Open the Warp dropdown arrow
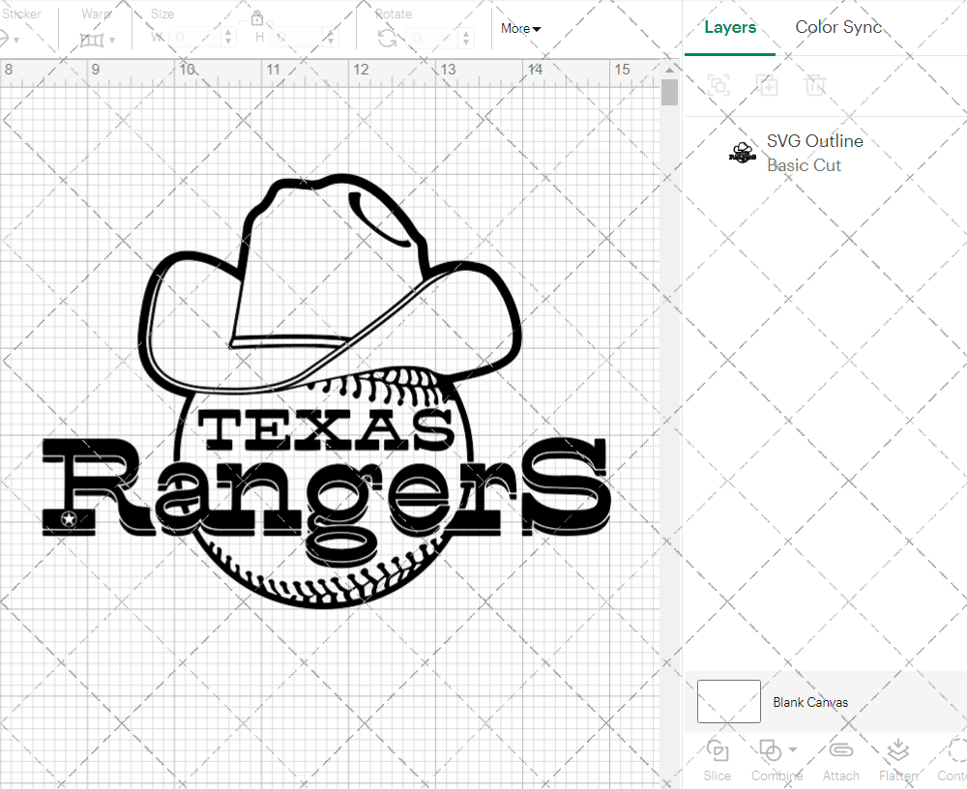967x789 pixels. [112, 41]
